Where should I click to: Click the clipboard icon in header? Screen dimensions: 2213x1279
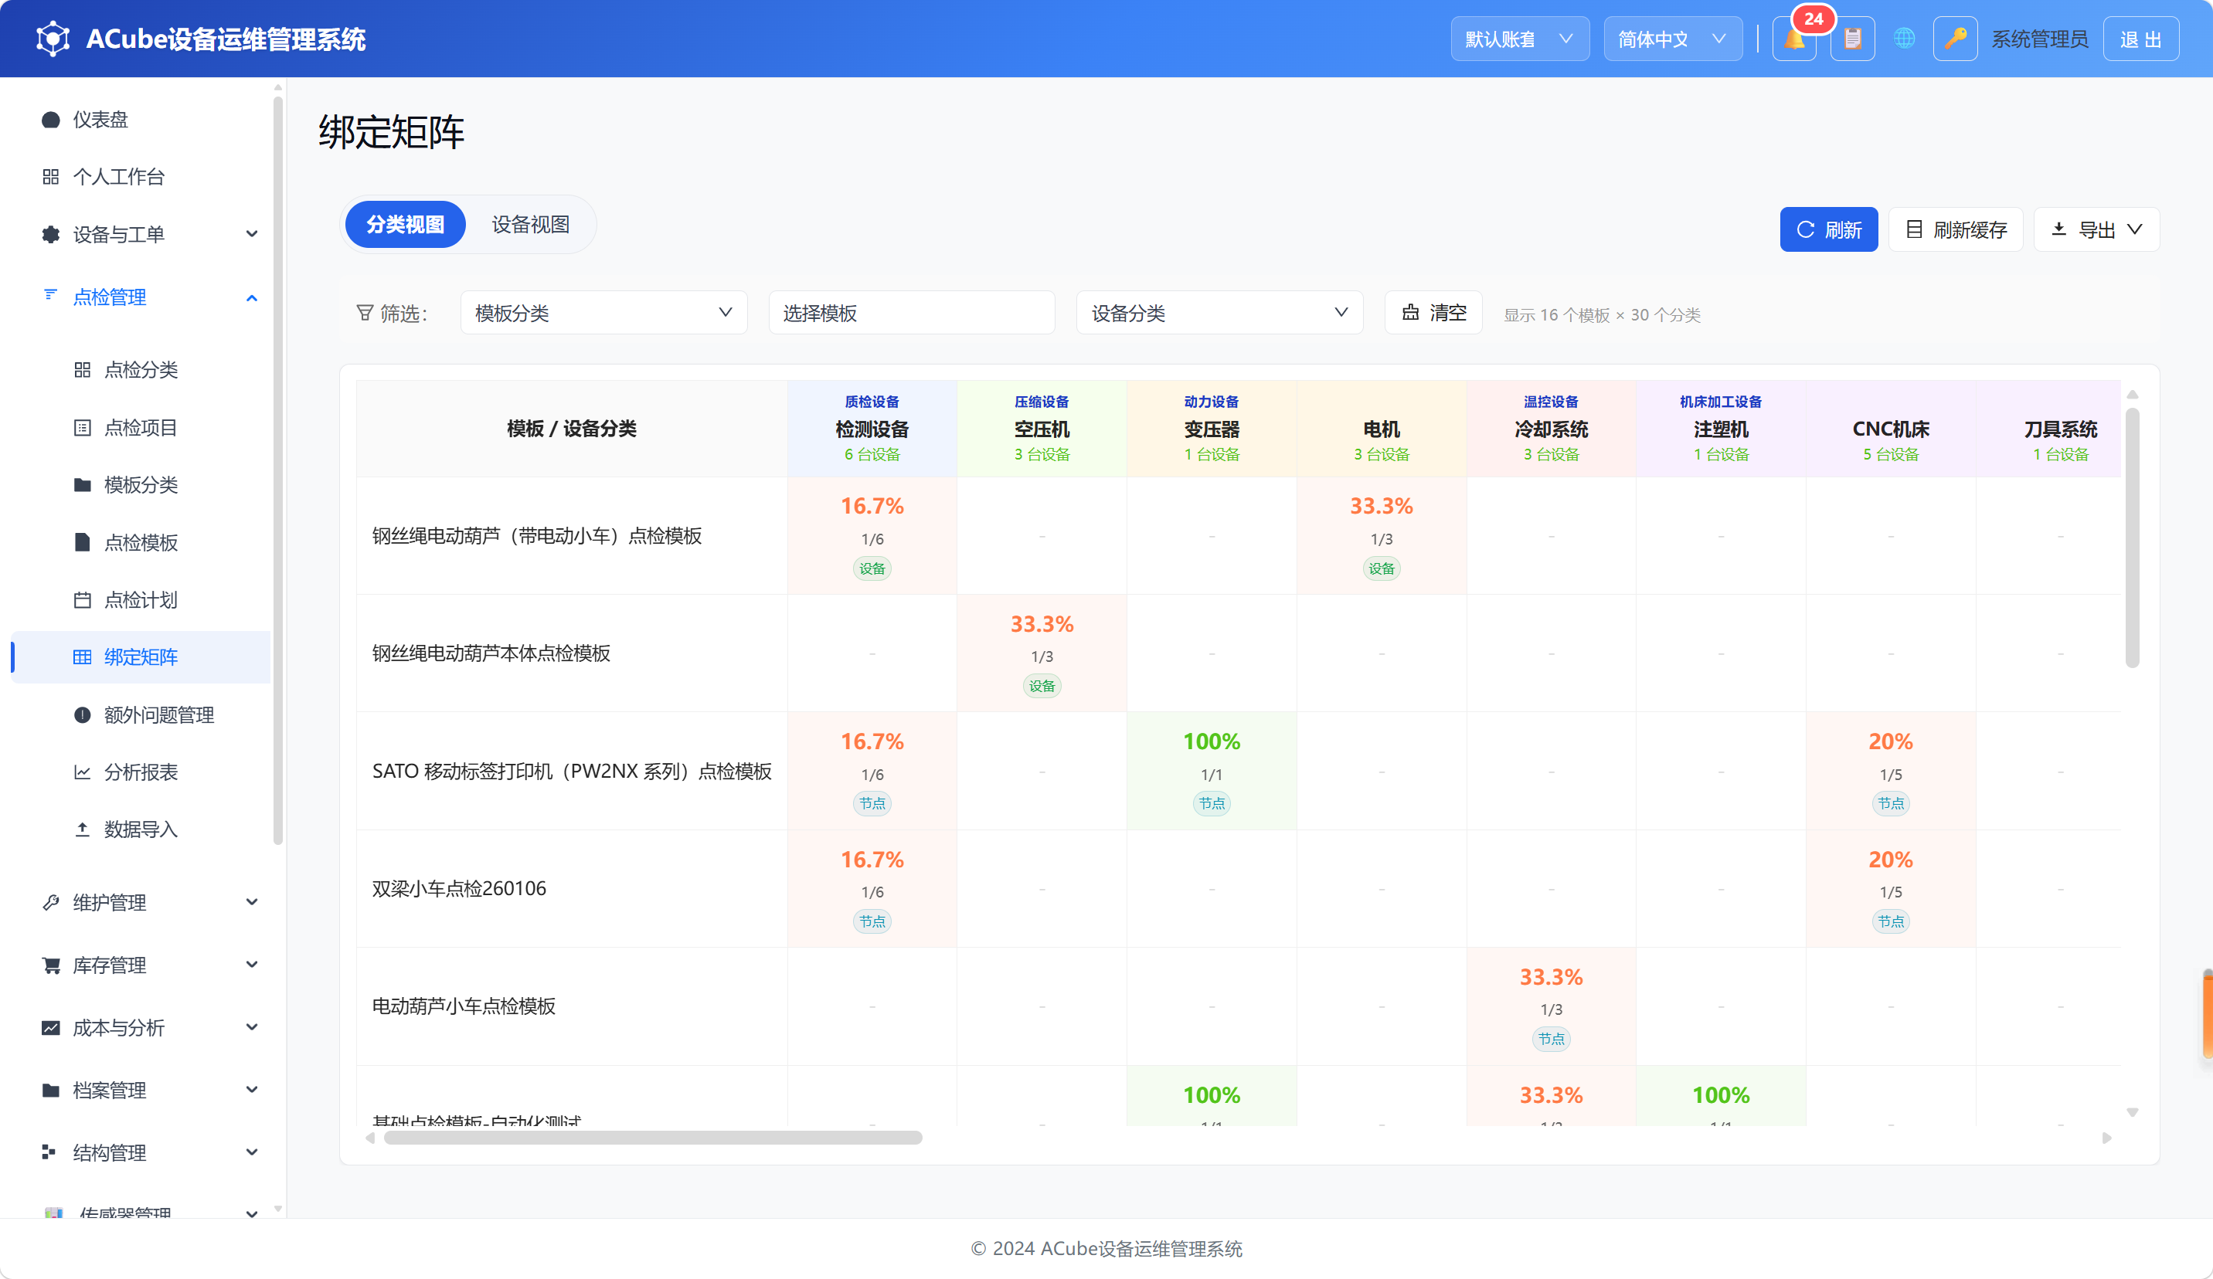(x=1852, y=39)
